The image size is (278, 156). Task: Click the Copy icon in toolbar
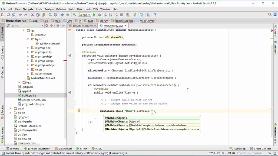38,15
